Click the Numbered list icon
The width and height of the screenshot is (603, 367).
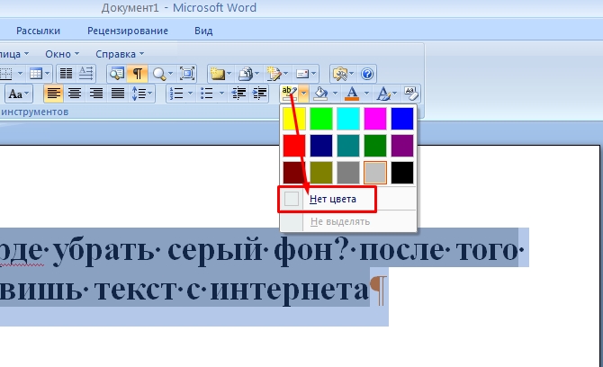tap(176, 93)
